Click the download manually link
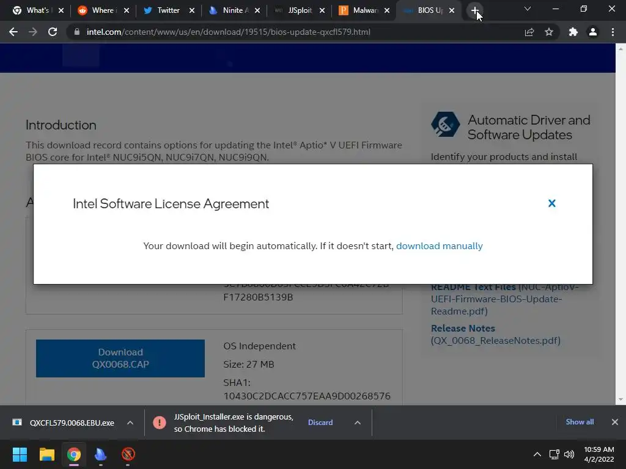The height and width of the screenshot is (469, 626). 439,246
